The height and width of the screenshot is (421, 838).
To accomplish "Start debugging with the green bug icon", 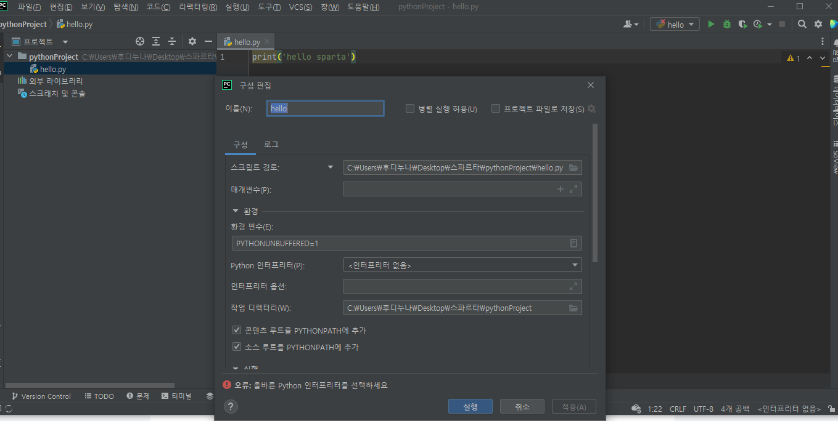I will (727, 24).
